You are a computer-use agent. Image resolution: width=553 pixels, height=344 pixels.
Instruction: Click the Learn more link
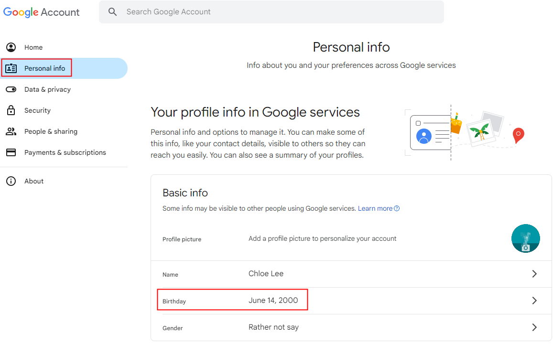tap(375, 208)
